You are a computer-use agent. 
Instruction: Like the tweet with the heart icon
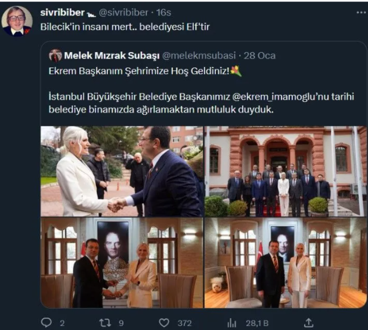coord(164,323)
